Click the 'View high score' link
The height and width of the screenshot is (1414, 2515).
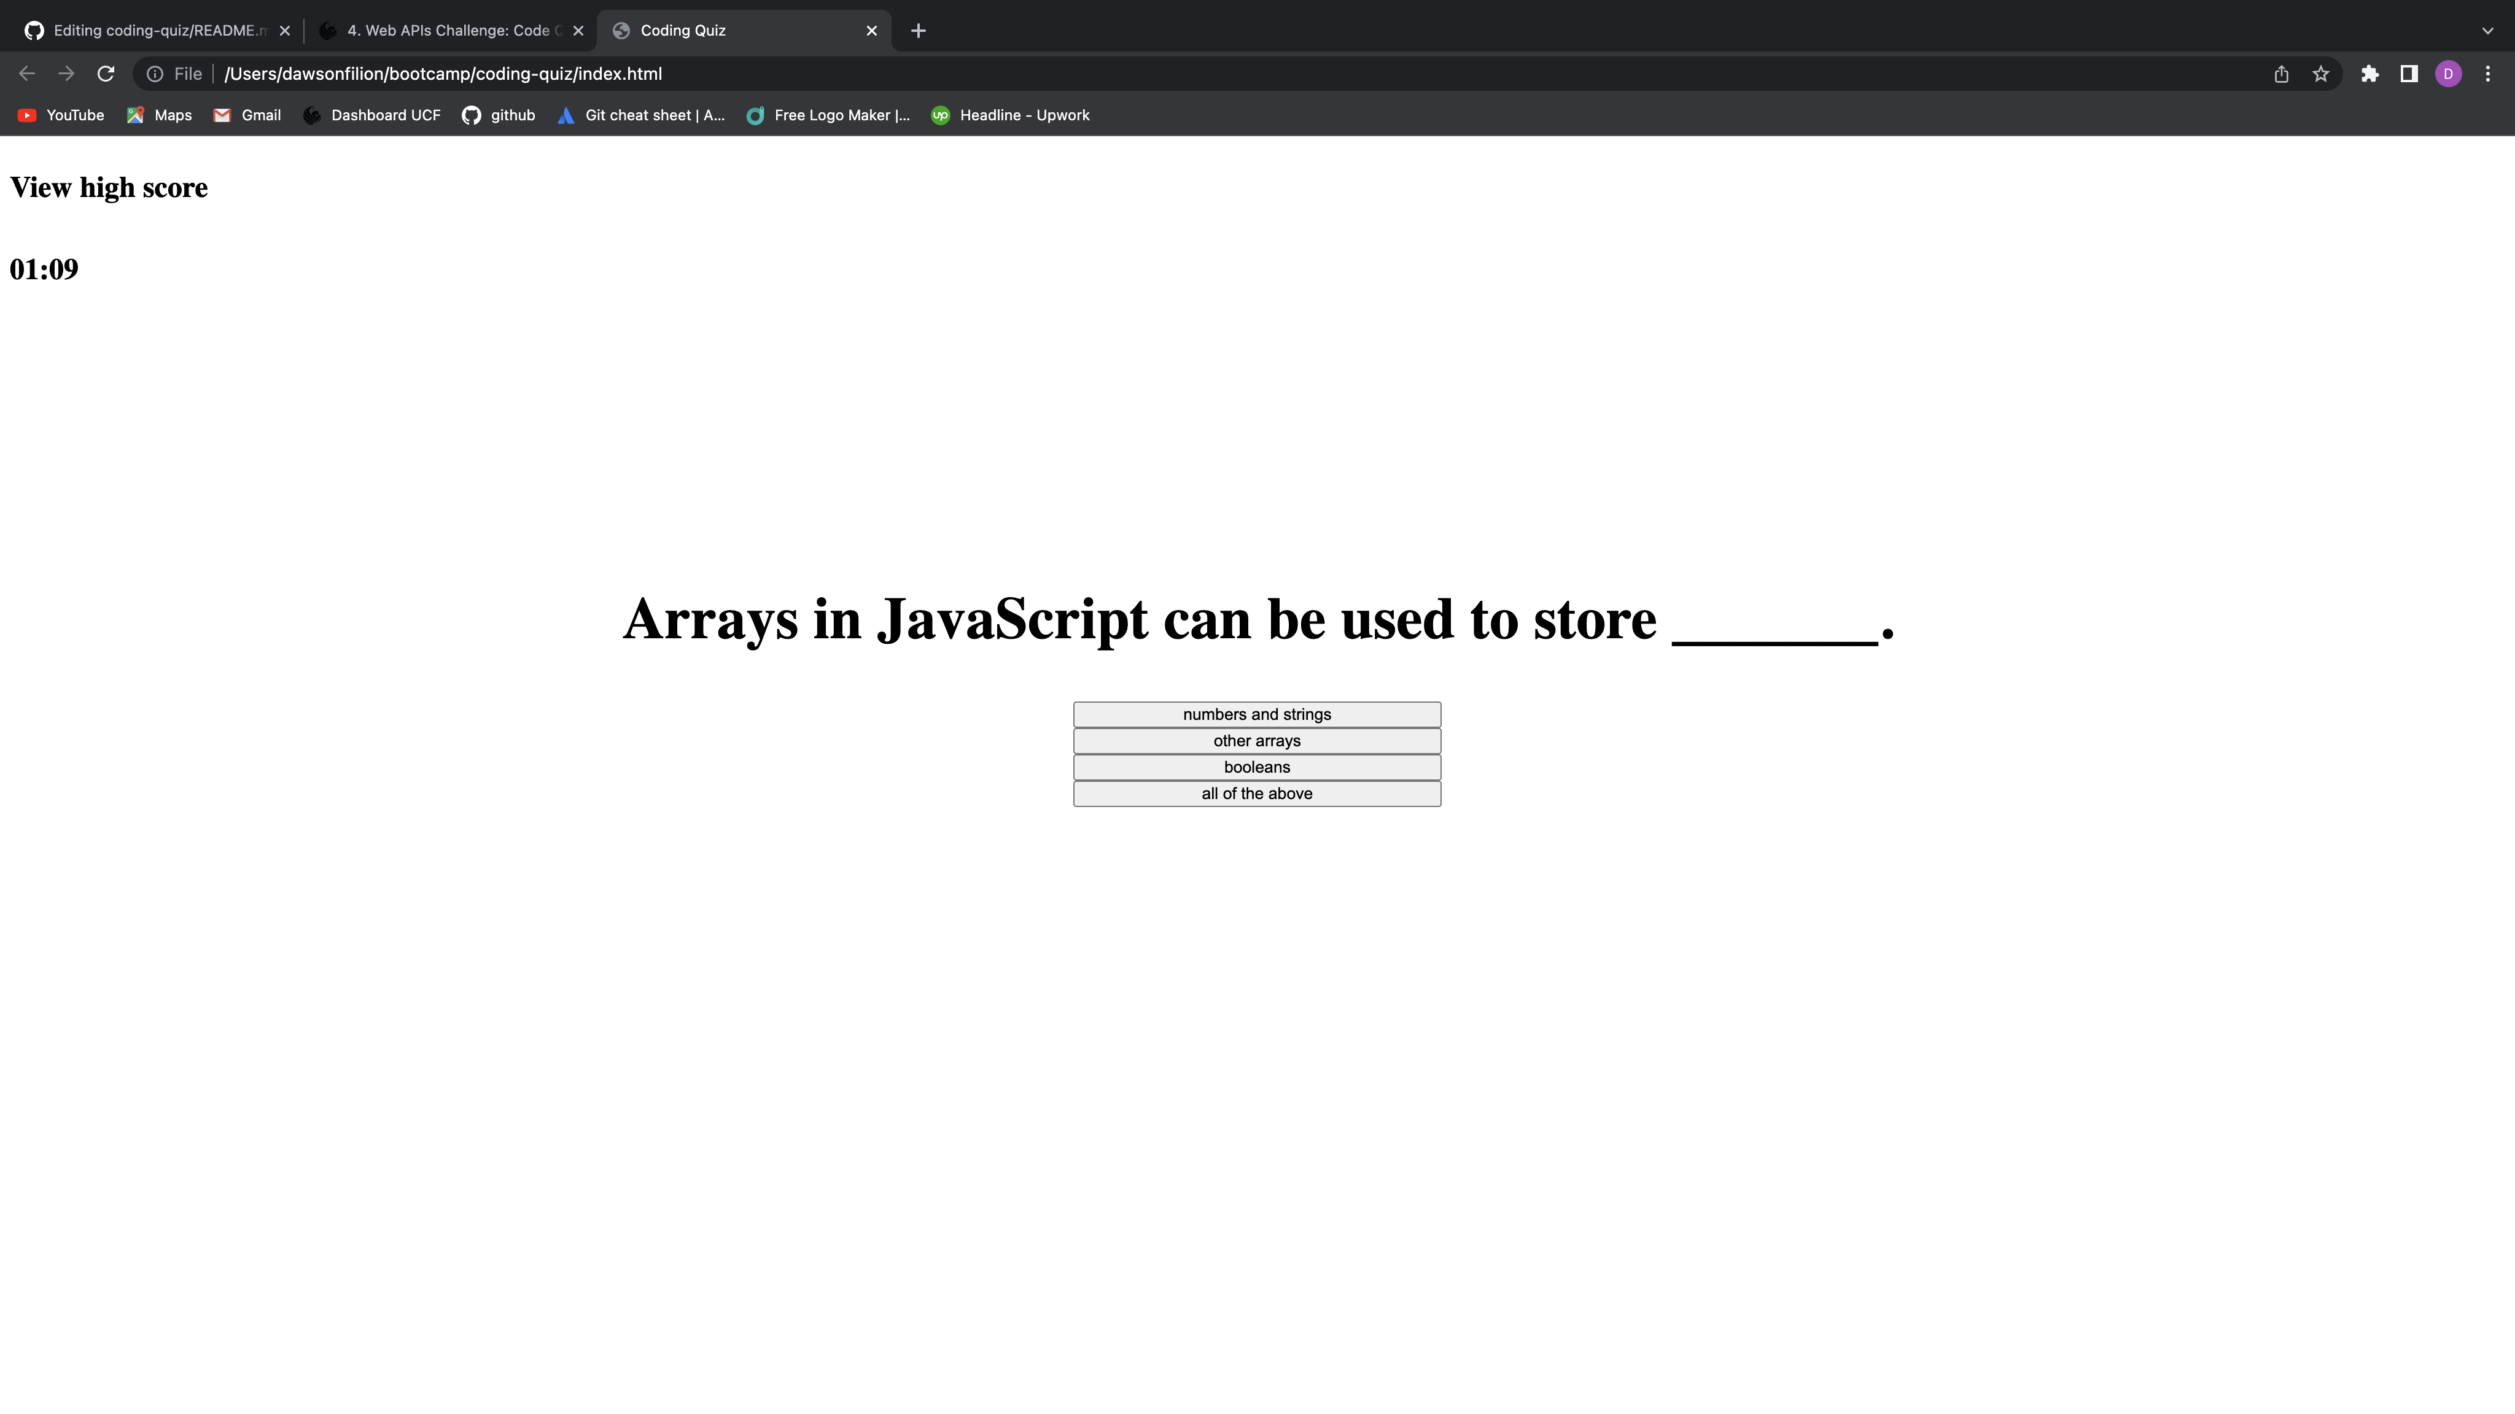point(108,187)
